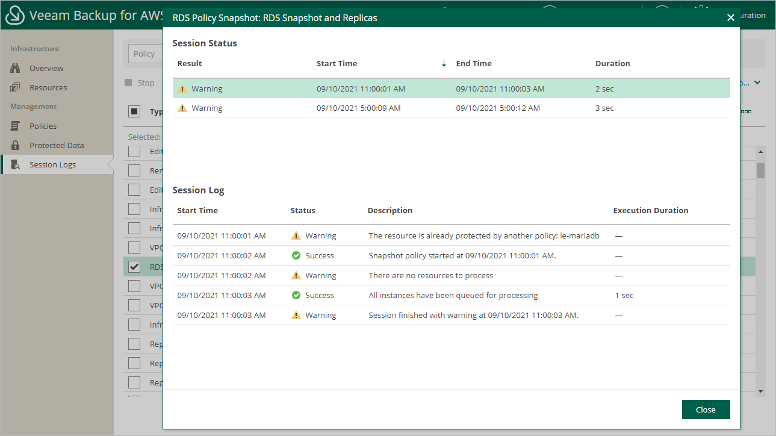Click the Session Logs sidebar icon
The width and height of the screenshot is (776, 436).
click(16, 164)
